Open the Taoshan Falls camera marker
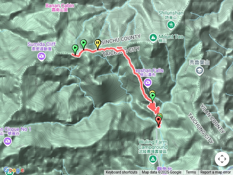This screenshot has height=175, width=233. 148,83
